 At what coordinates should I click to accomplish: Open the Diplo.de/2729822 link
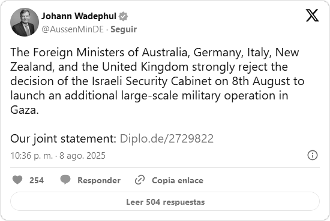point(167,139)
